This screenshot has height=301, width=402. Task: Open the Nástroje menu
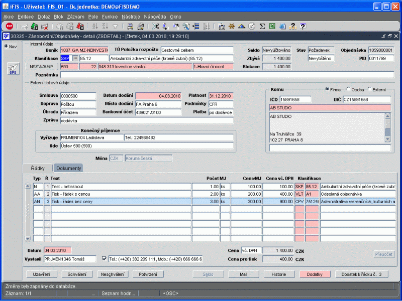point(131,17)
